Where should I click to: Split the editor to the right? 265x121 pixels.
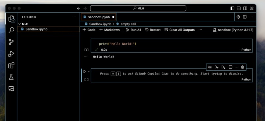click(x=245, y=17)
